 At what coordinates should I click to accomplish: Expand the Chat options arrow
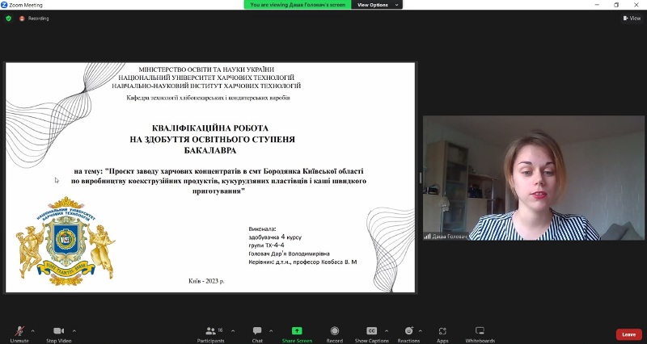coord(271,331)
